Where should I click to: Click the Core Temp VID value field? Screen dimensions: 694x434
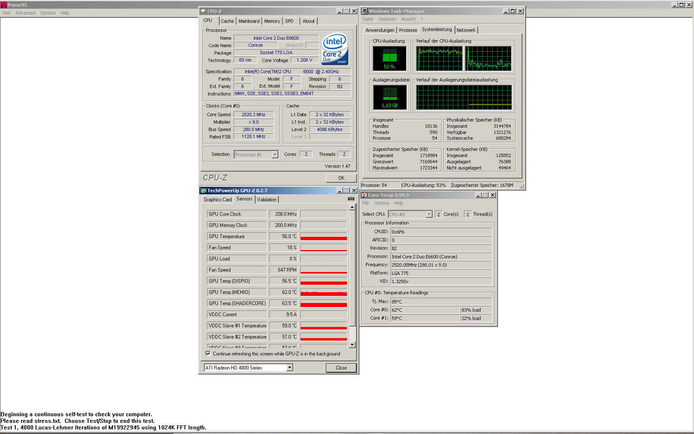[x=441, y=281]
